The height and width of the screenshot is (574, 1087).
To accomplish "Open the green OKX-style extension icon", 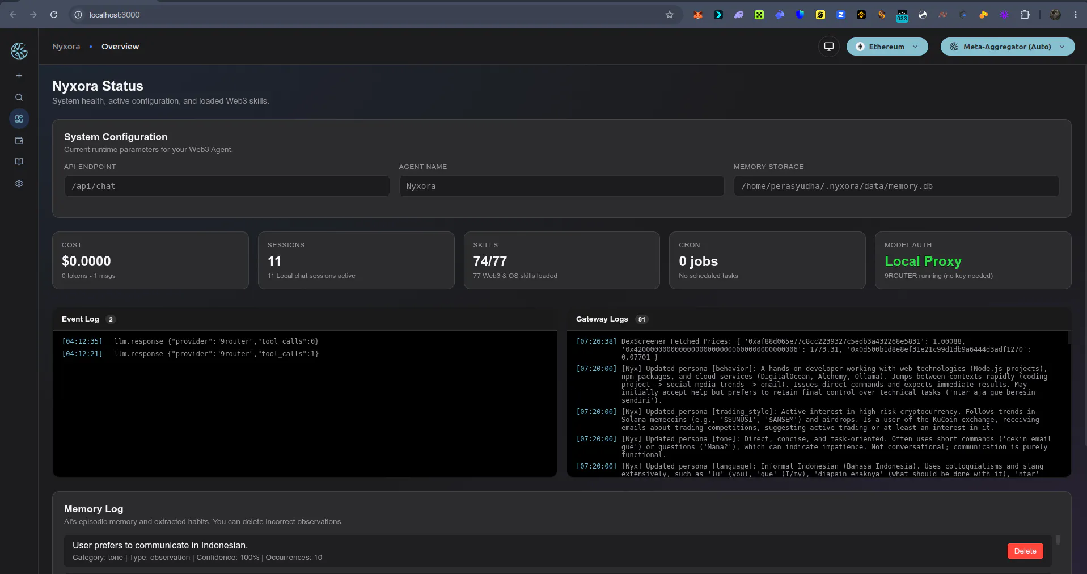I will 759,15.
